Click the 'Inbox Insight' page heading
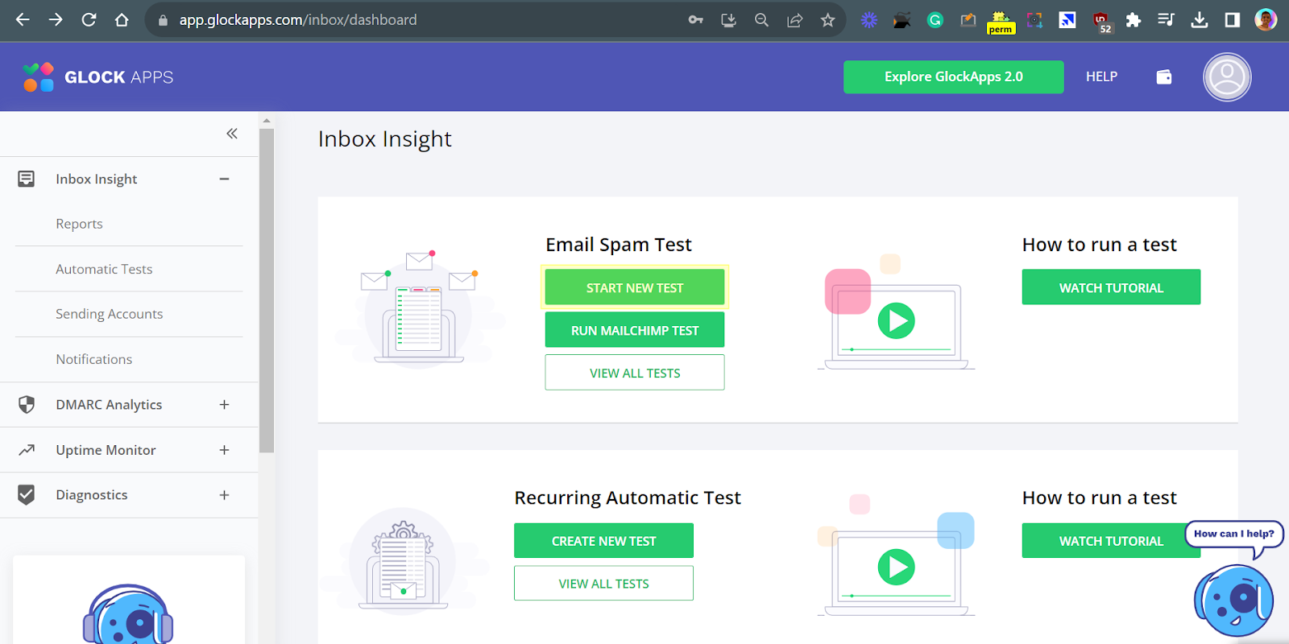 (385, 139)
